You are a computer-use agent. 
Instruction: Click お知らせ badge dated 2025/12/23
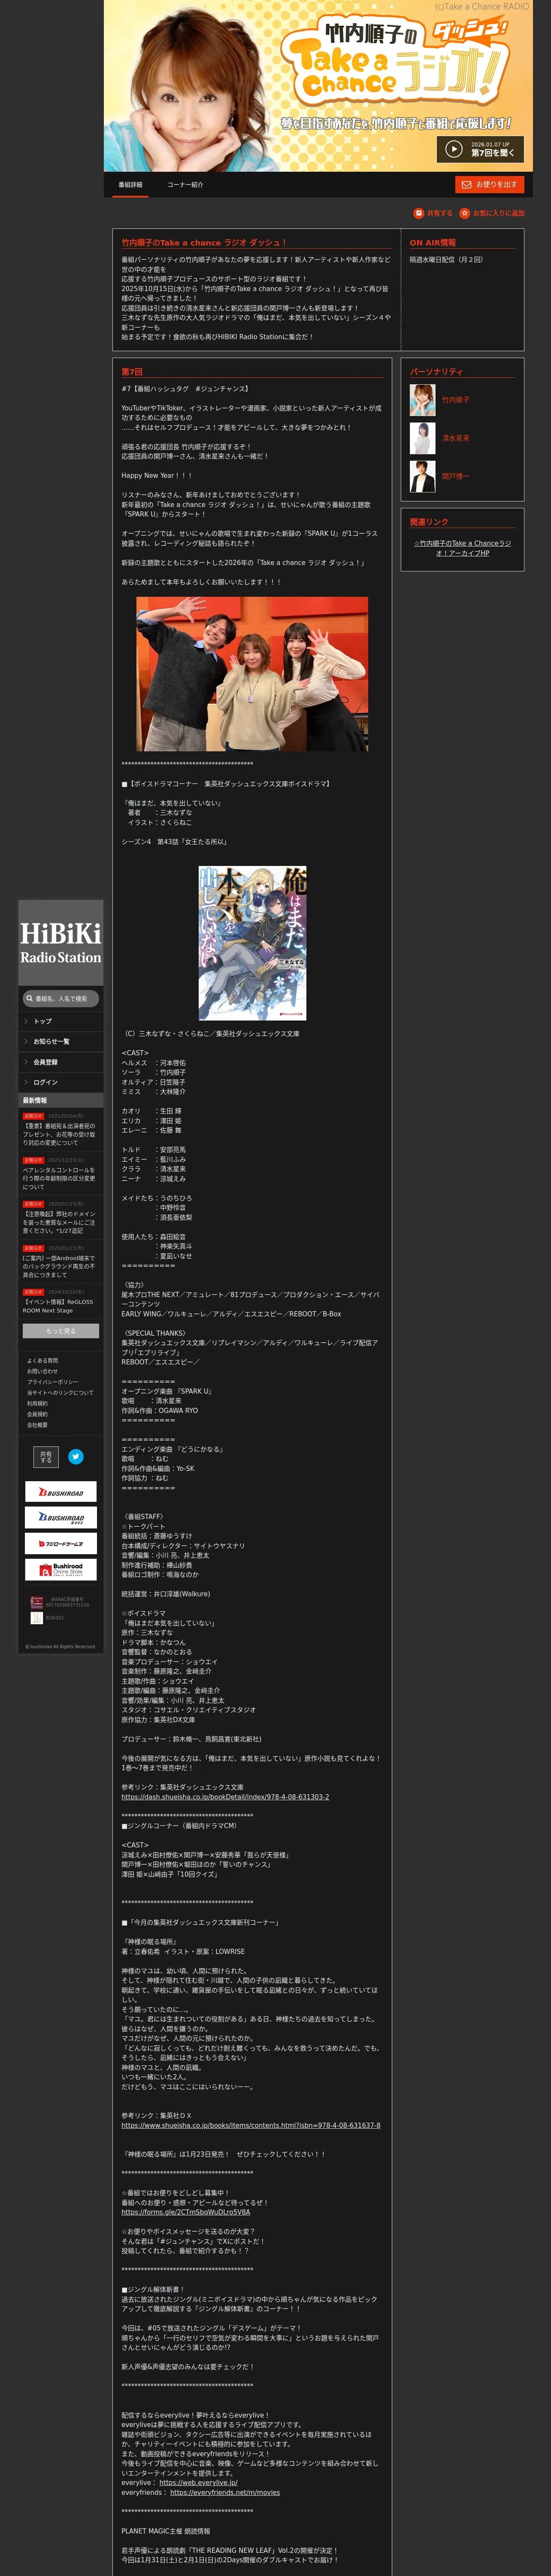coord(33,1160)
